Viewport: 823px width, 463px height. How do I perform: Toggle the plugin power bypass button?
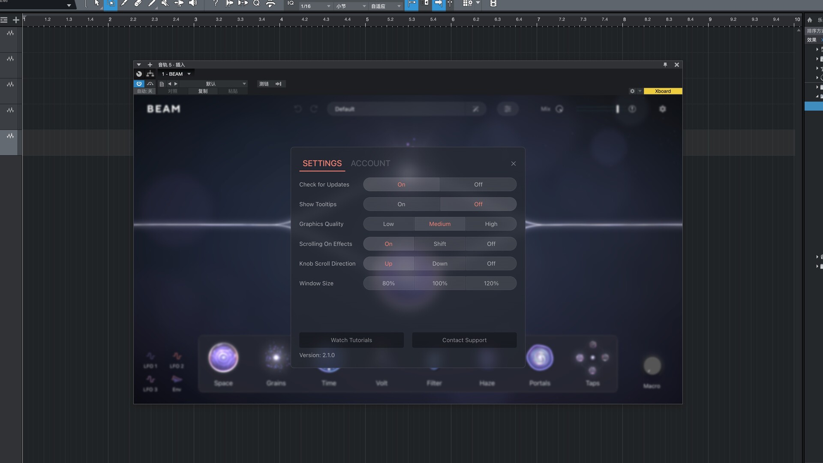[139, 84]
